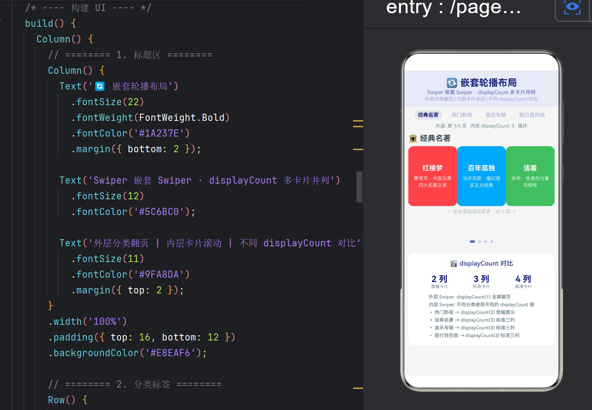This screenshot has width=592, height=410.
Task: Click the editor vertical scrollbar thumb
Action: pos(359,187)
